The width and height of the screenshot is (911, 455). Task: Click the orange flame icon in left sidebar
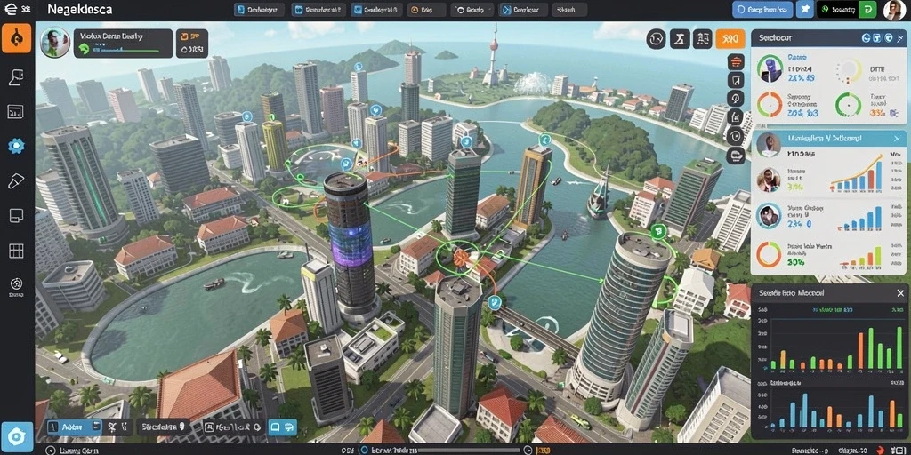pos(16,38)
